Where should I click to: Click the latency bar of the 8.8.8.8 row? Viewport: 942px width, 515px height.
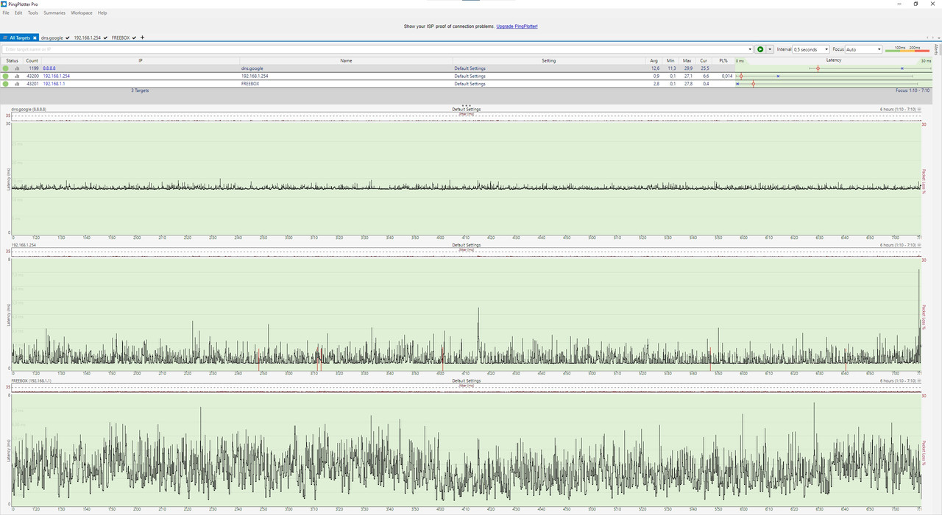(833, 68)
